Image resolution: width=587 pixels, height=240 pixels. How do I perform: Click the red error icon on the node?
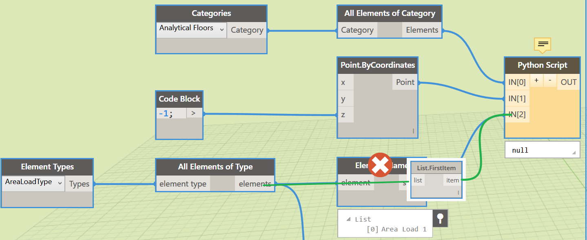point(380,165)
